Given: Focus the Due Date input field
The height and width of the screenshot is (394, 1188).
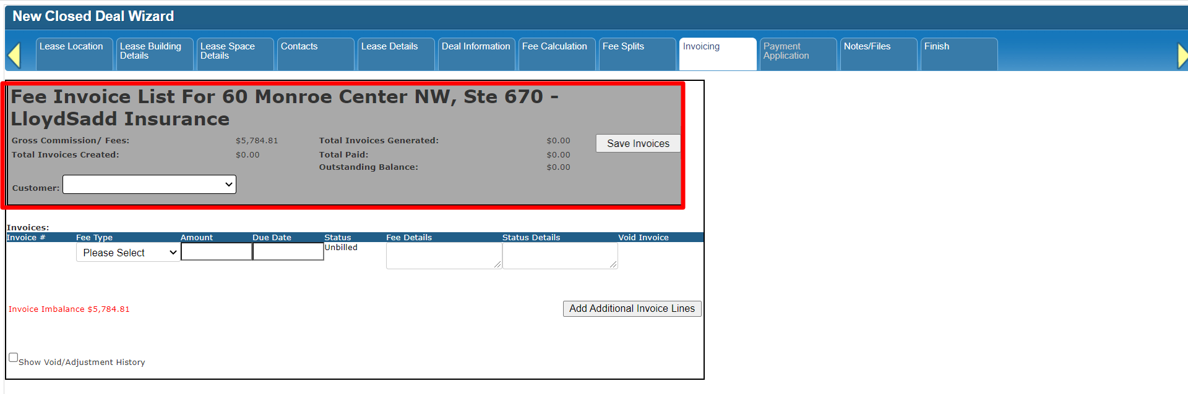Looking at the screenshot, I should coord(288,252).
